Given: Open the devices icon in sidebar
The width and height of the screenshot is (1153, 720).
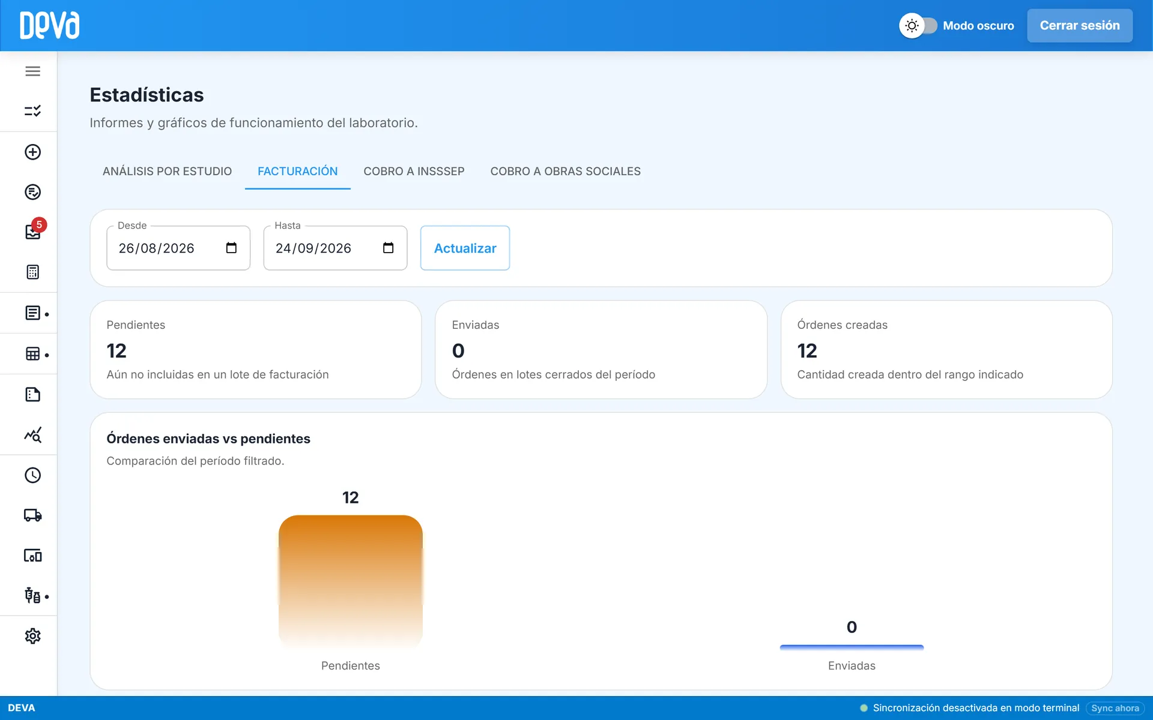Looking at the screenshot, I should pos(32,556).
